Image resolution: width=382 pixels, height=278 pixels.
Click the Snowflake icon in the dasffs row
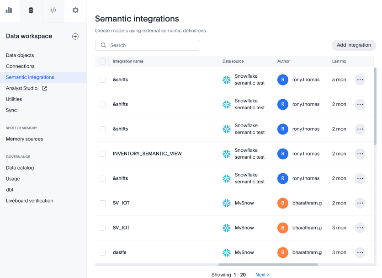[227, 252]
